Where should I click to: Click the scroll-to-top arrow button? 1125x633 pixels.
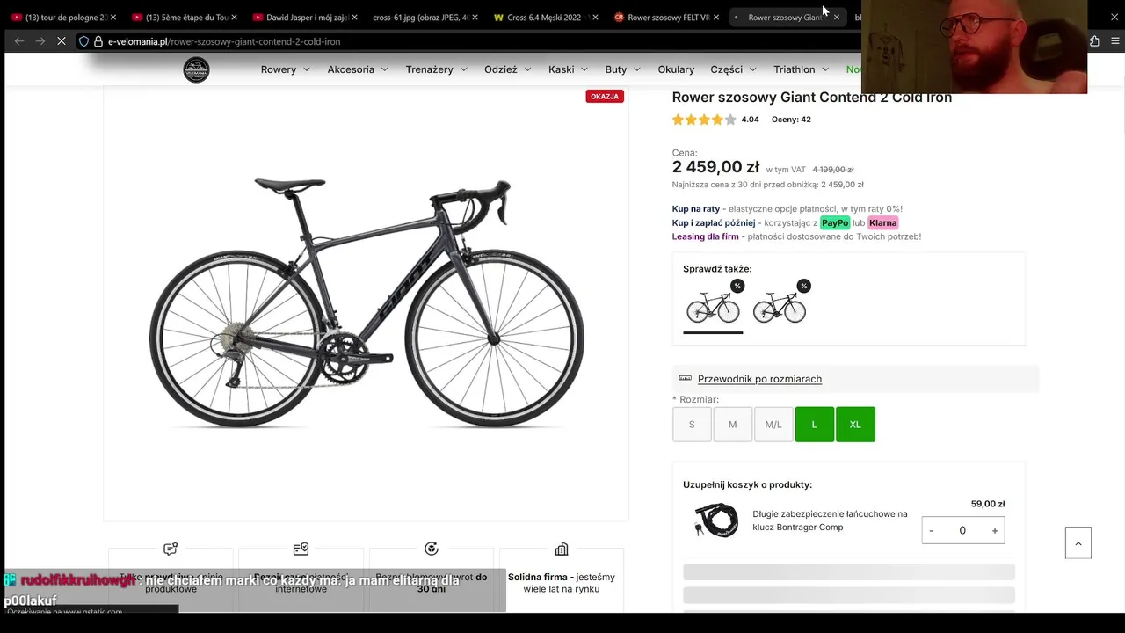[1078, 543]
